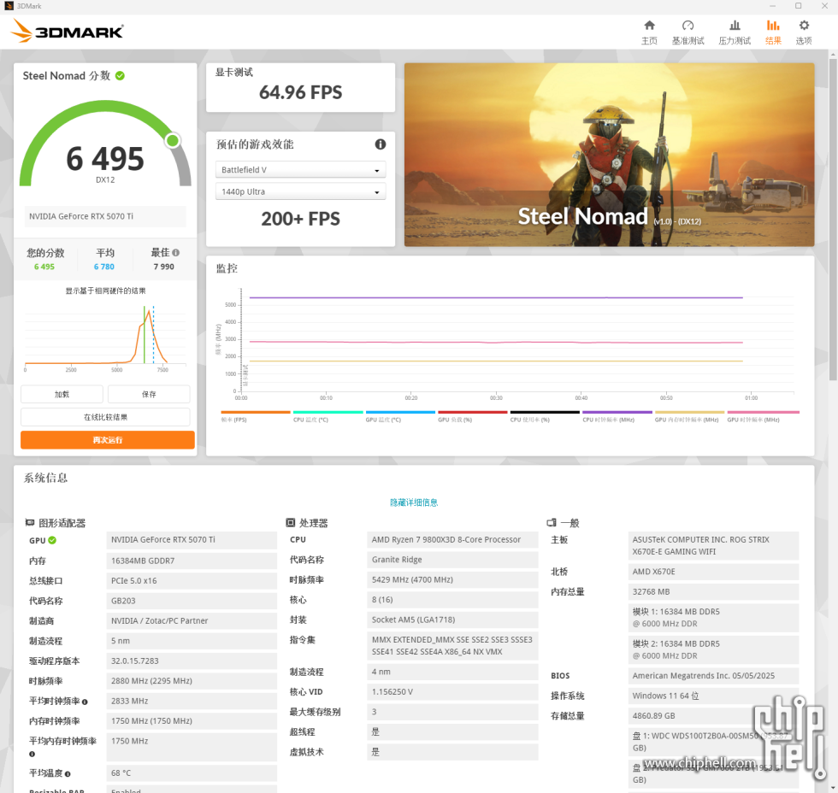Screen dimensions: 838x793
Task: Click the 3DMark logo in header
Action: pos(67,32)
